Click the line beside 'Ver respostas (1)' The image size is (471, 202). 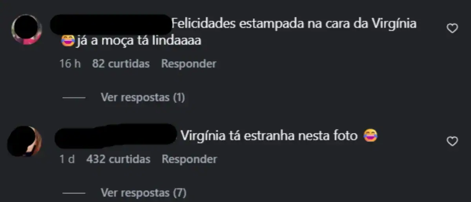coord(74,97)
